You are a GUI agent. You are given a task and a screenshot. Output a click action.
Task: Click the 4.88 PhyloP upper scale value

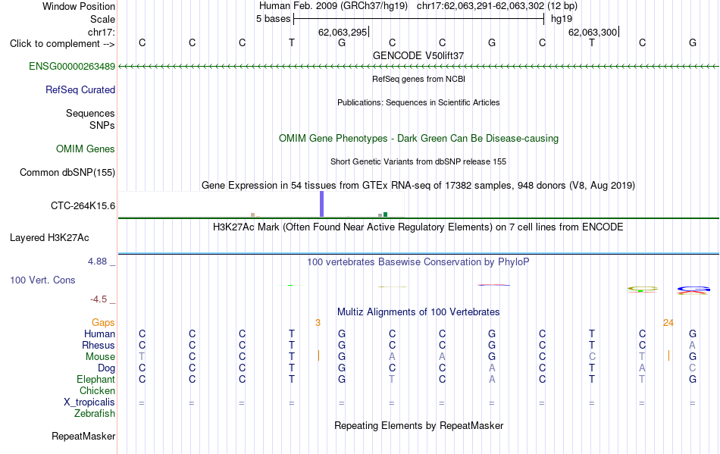coord(97,261)
